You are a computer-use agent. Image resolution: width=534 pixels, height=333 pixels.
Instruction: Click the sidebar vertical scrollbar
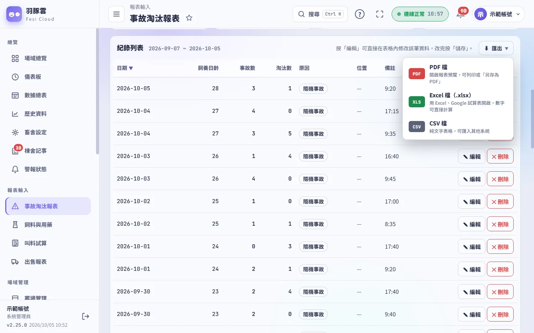pos(98,91)
